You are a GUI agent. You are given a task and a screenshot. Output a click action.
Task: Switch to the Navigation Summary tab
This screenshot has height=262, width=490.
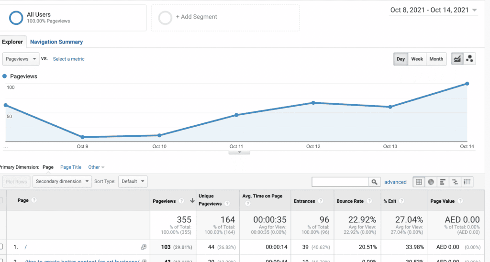[56, 42]
